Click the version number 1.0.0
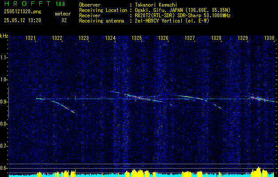This screenshot has height=177, width=278. [x=60, y=4]
